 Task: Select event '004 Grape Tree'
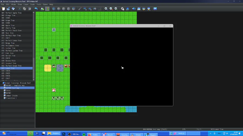pyautogui.click(x=16, y=20)
